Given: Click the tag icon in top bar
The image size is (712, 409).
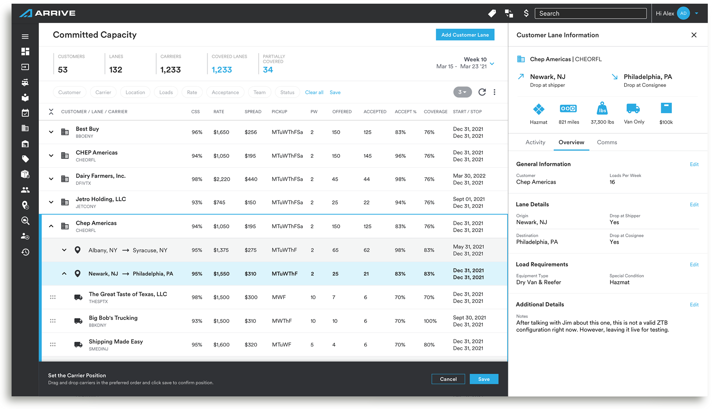Looking at the screenshot, I should pyautogui.click(x=492, y=13).
